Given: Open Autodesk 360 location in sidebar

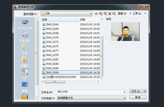Looking at the screenshot, I should pyautogui.click(x=25, y=24).
